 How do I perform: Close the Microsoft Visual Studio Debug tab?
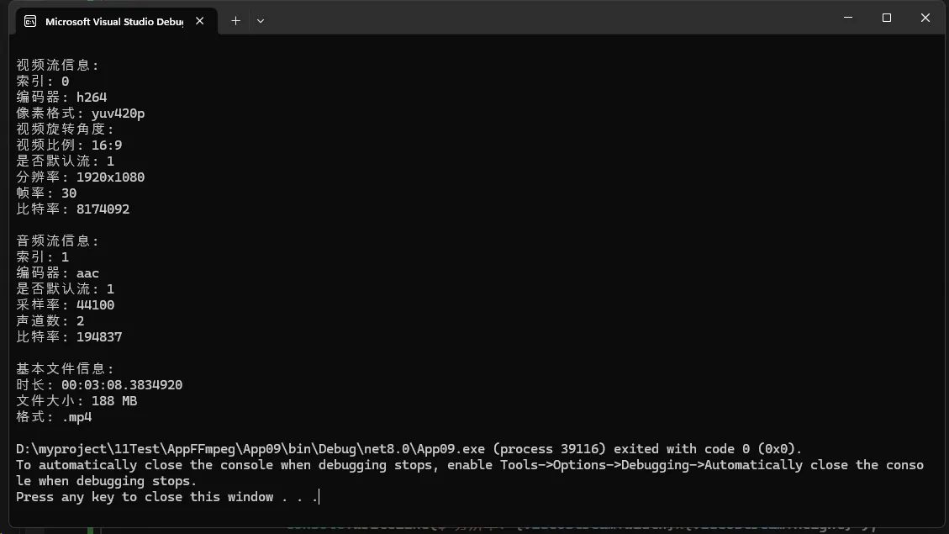pos(200,21)
